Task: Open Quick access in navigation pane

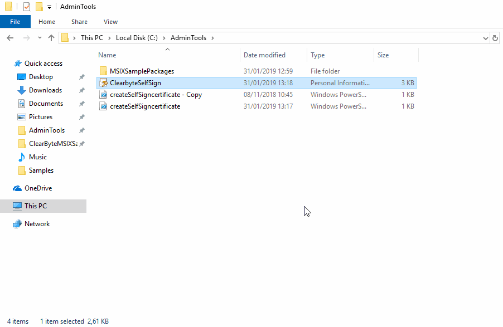Action: [43, 64]
